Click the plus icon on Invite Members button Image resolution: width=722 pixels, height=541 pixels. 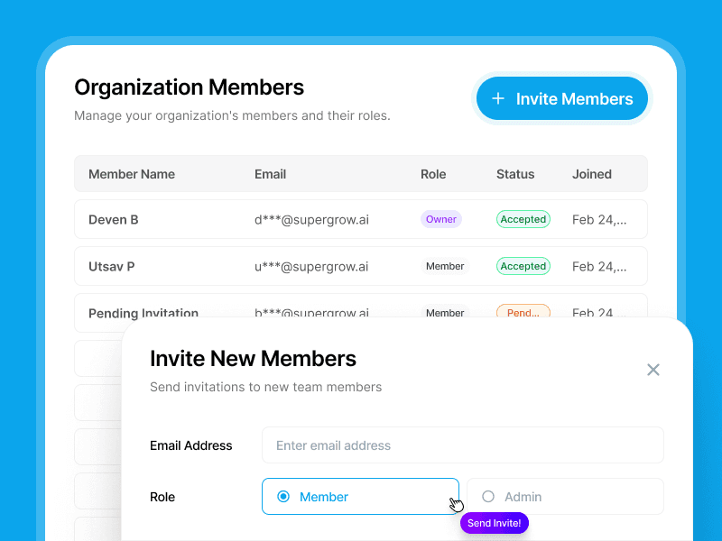pyautogui.click(x=498, y=98)
